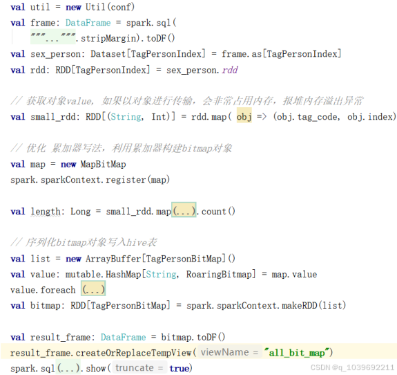
Task: Click the highlighted obj lambda parameter
Action: pos(244,116)
